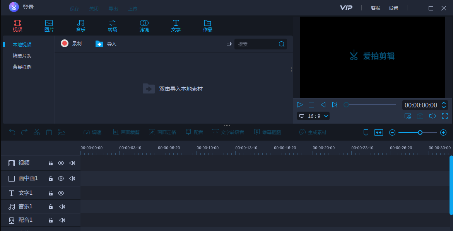Open the 16:9 aspect ratio dropdown
This screenshot has width=453, height=231.
coord(314,116)
